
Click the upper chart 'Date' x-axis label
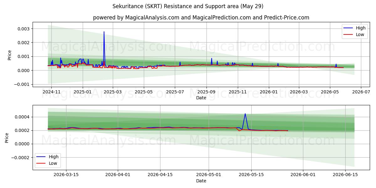click(x=201, y=98)
